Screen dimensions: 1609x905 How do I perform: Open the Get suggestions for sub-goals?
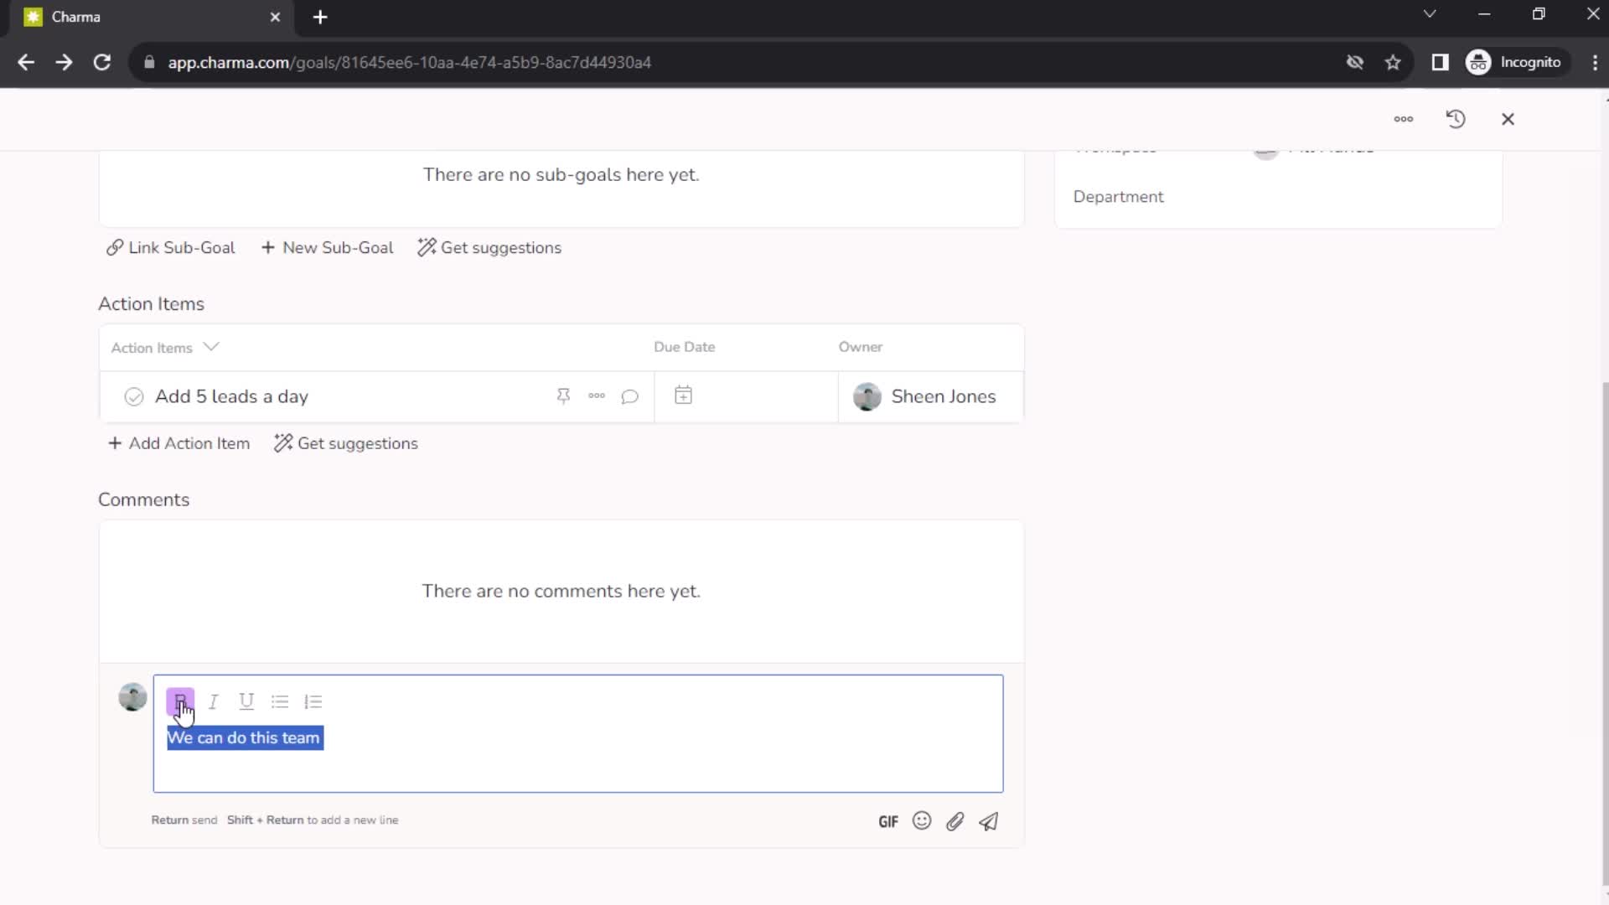(490, 247)
